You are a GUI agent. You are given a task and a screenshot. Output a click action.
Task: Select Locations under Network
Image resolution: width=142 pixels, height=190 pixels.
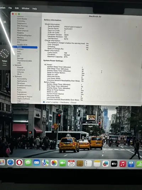(x=21, y=70)
